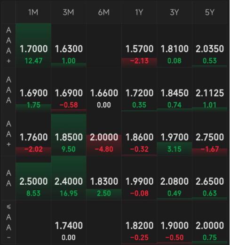Screen dimensions: 230x245
Task: Select AA+ 3M cell with 9.50 change
Action: pos(69,134)
